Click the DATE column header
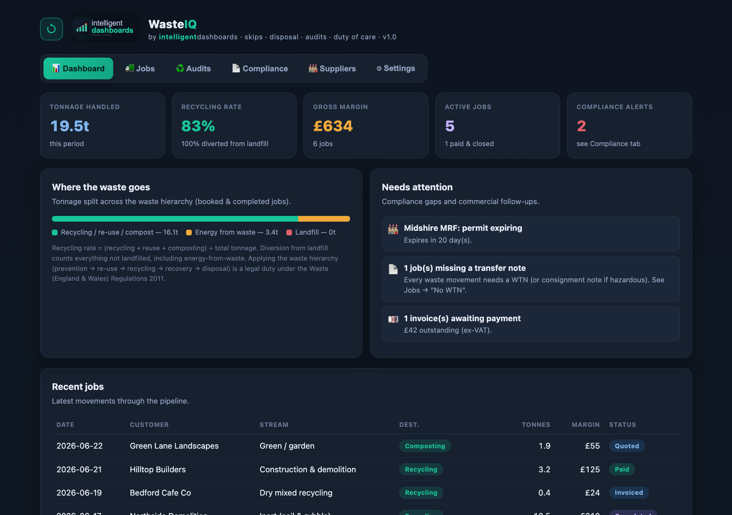Viewport: 732px width, 515px height. [x=65, y=425]
